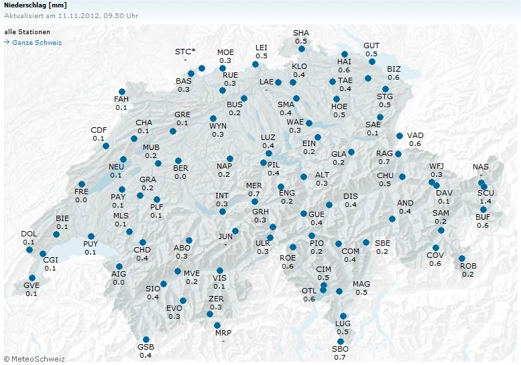
Task: Click the JUN station marker
Action: (x=235, y=231)
